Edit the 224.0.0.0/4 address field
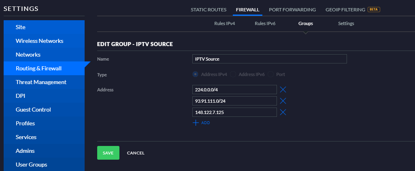 tap(234, 90)
